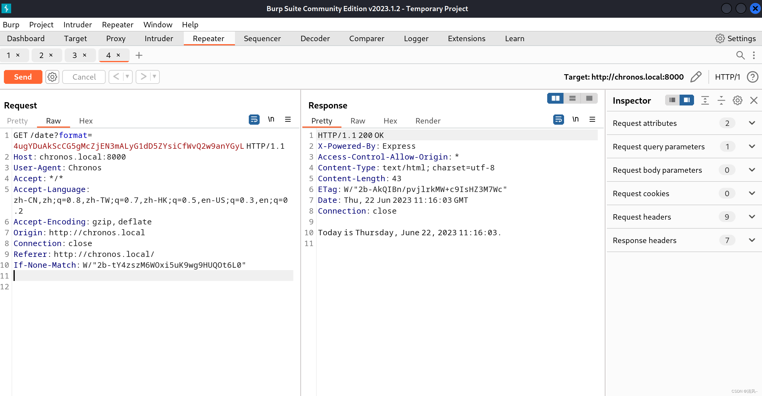Switch response view to Raw
The image size is (762, 396).
pyautogui.click(x=358, y=121)
